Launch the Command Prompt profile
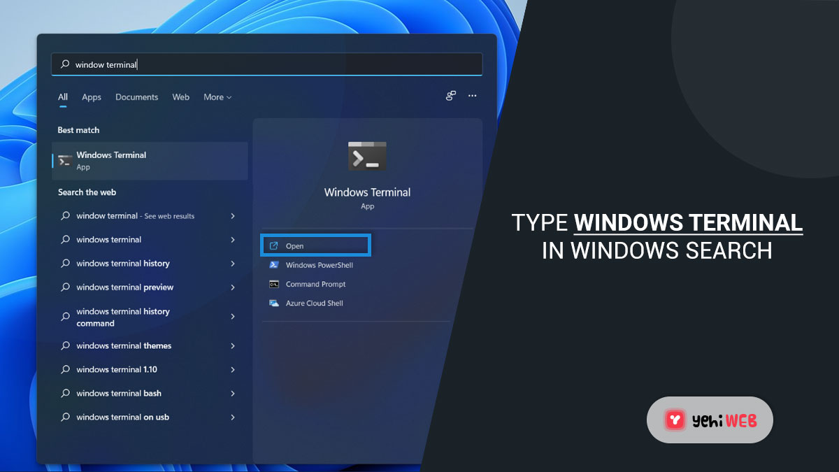The image size is (839, 472). 315,284
